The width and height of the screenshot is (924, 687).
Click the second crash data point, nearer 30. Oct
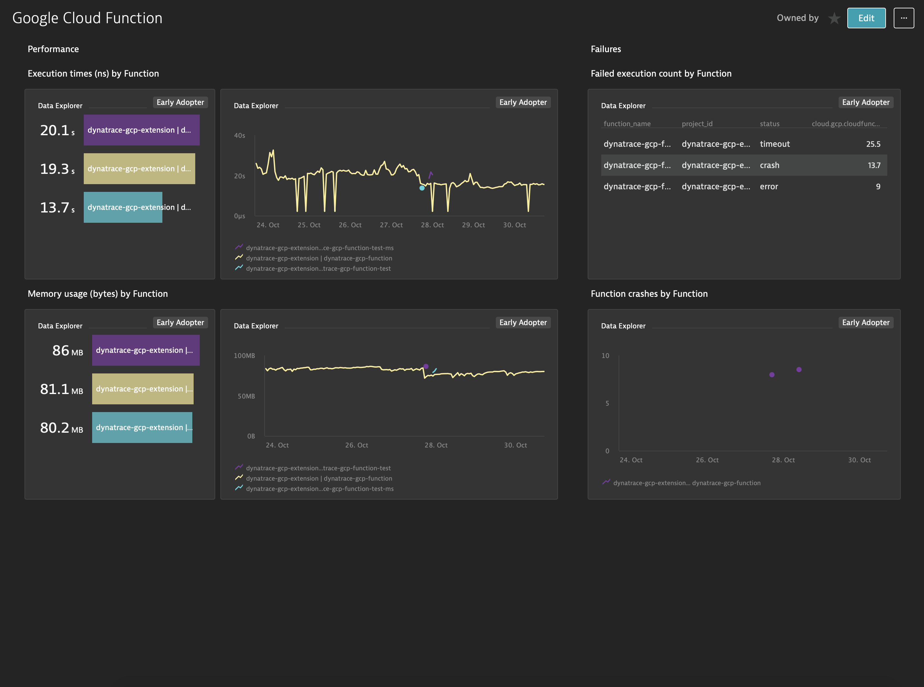(x=799, y=369)
